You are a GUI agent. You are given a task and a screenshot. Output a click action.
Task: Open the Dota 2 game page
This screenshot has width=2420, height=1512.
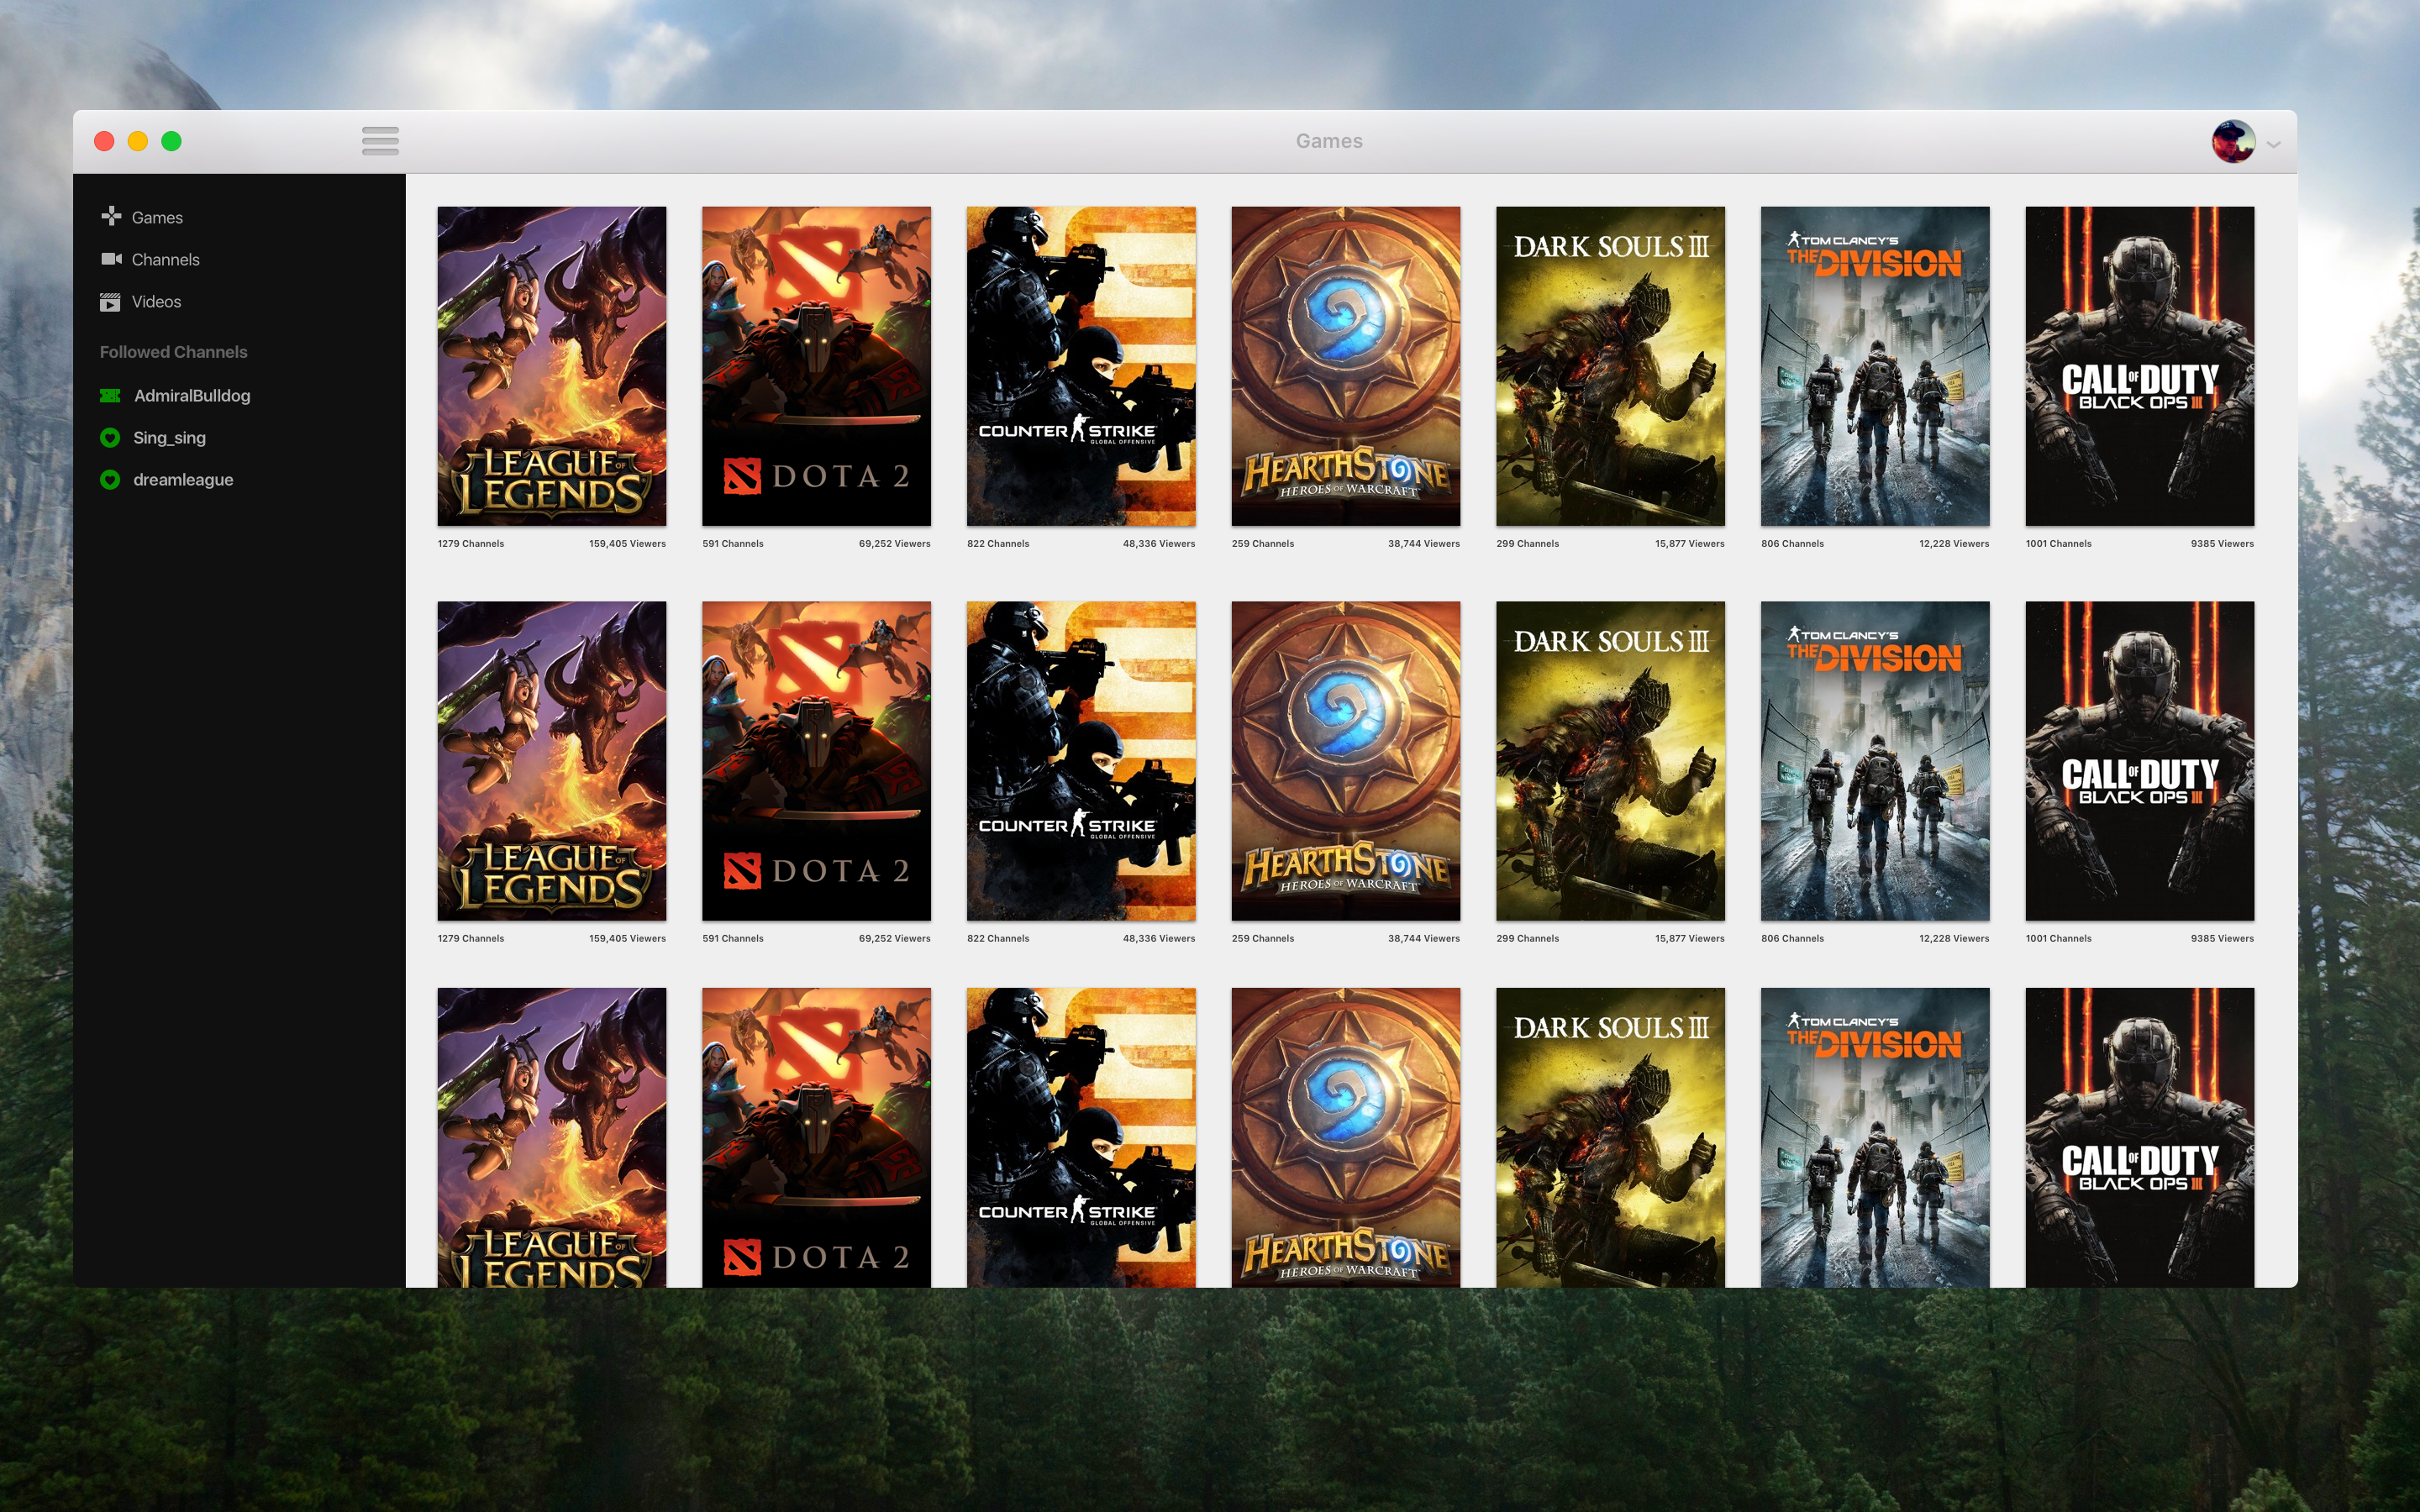click(x=816, y=366)
